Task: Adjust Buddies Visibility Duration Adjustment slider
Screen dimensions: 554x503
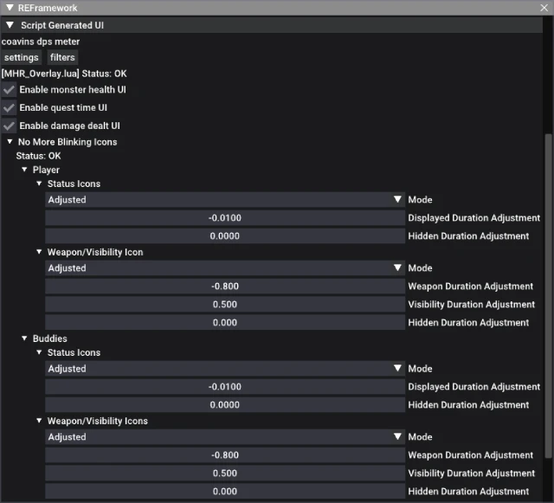Action: (225, 473)
